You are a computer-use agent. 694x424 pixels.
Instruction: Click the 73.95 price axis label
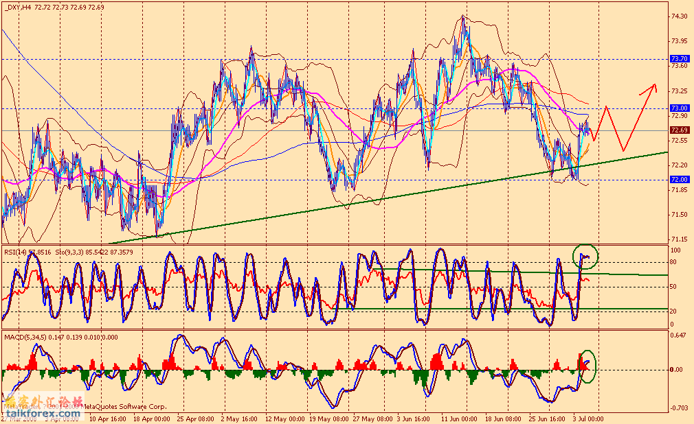pyautogui.click(x=680, y=41)
